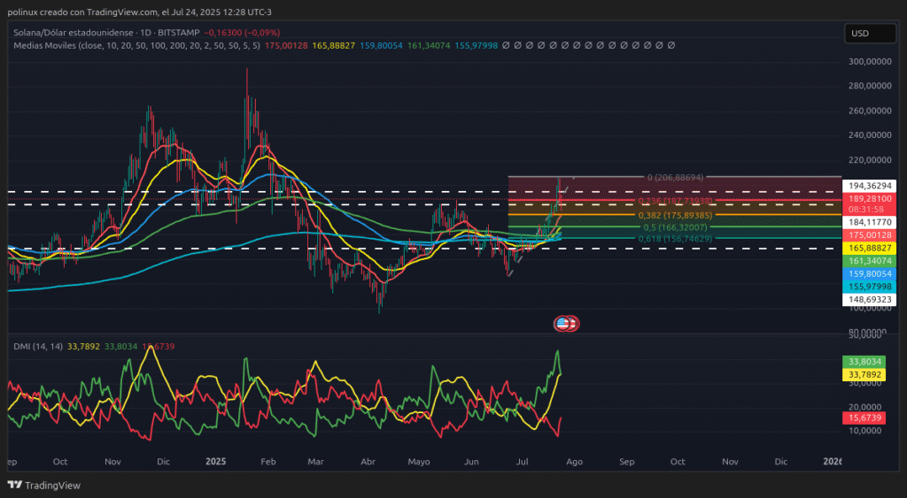Select the blue 159,80054 price axis tag

coord(869,274)
